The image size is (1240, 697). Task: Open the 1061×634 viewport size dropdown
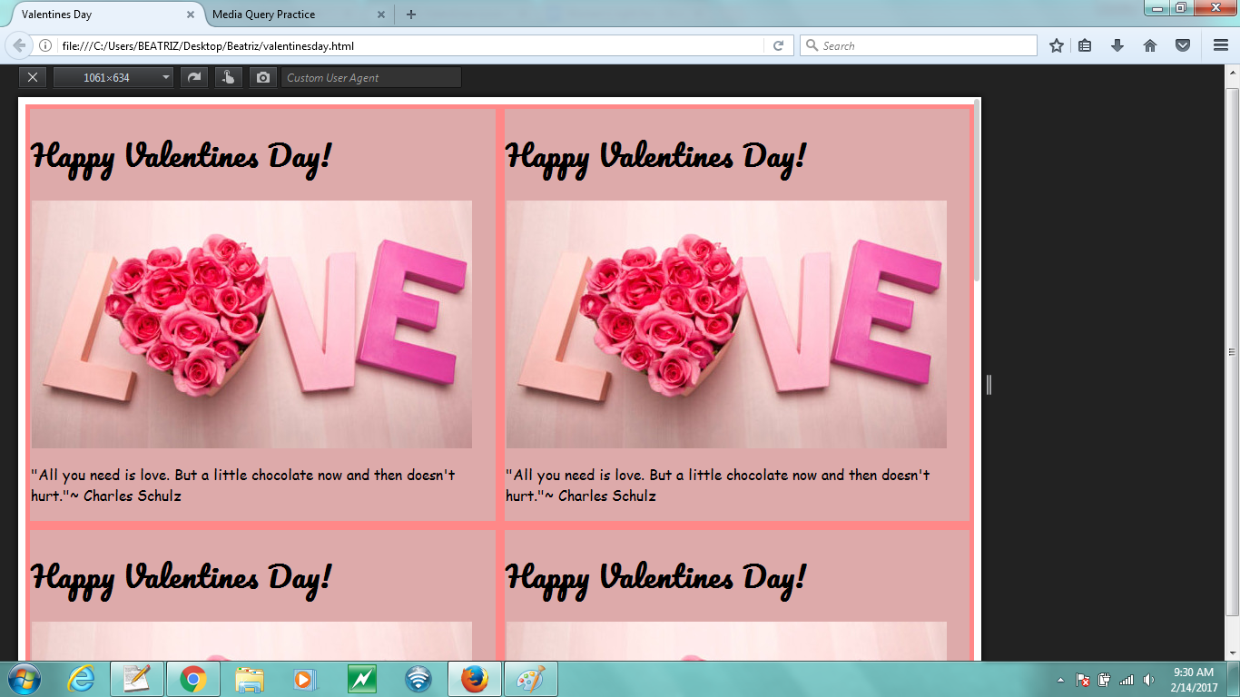click(x=113, y=78)
